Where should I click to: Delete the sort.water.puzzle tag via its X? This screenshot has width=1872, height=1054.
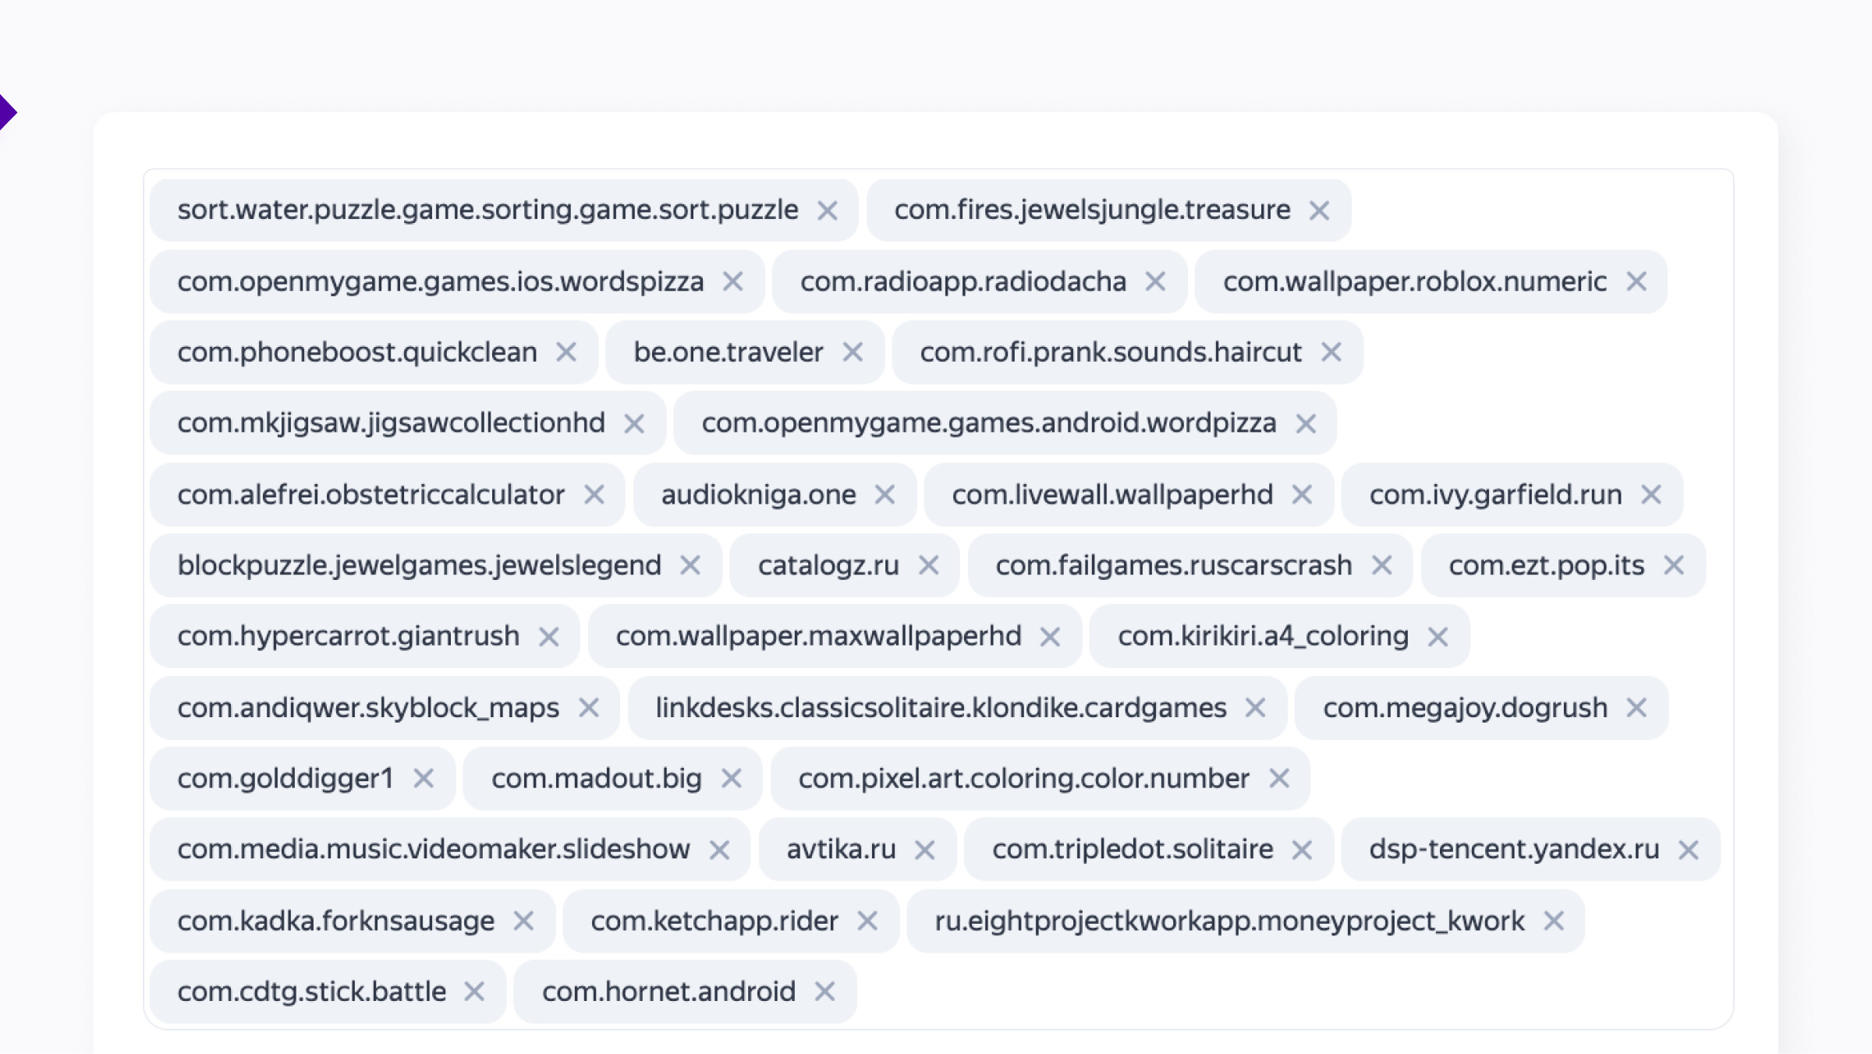click(827, 210)
